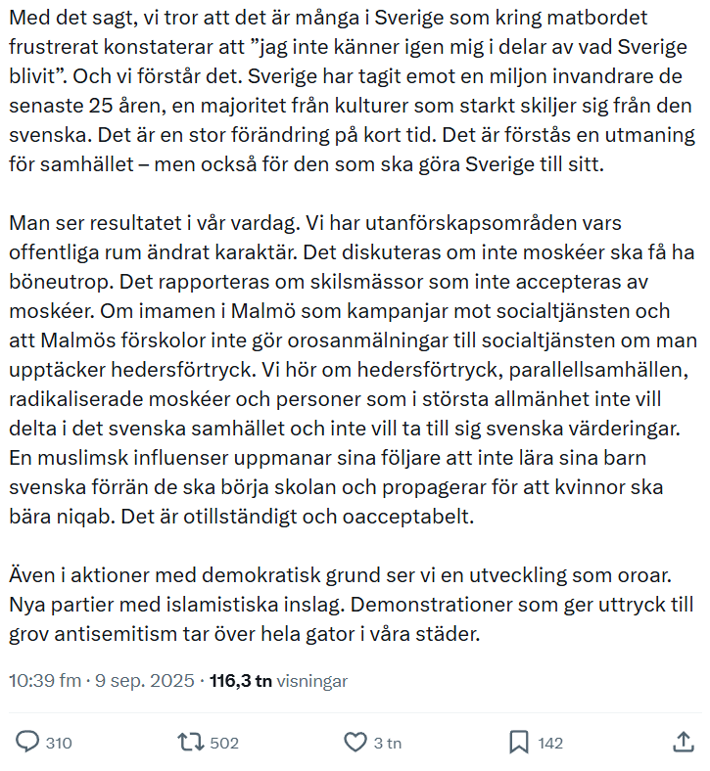Click the paragraph starting 'Även i aktioner'

pos(353,605)
